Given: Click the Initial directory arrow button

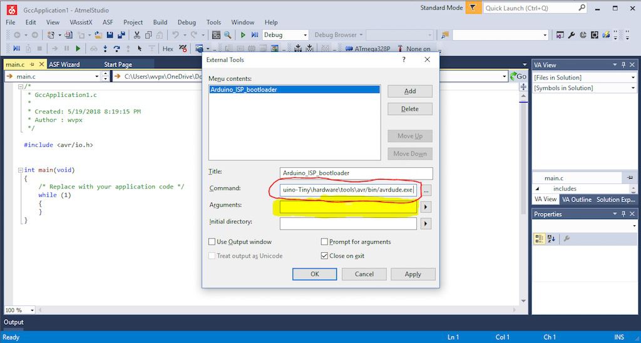Looking at the screenshot, I should 426,223.
